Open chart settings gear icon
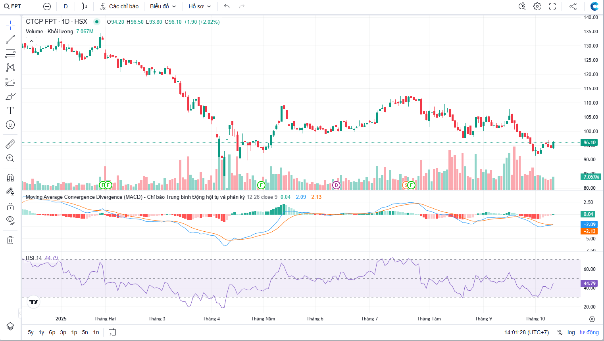 click(x=537, y=6)
